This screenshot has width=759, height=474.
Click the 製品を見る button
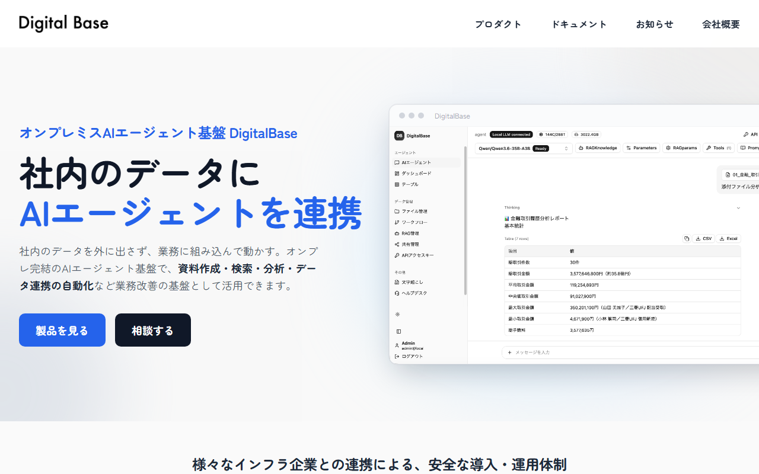tap(62, 330)
